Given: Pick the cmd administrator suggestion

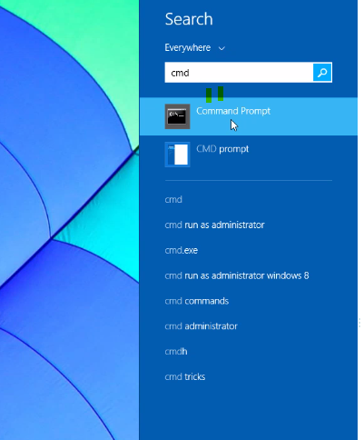Looking at the screenshot, I should click(201, 326).
